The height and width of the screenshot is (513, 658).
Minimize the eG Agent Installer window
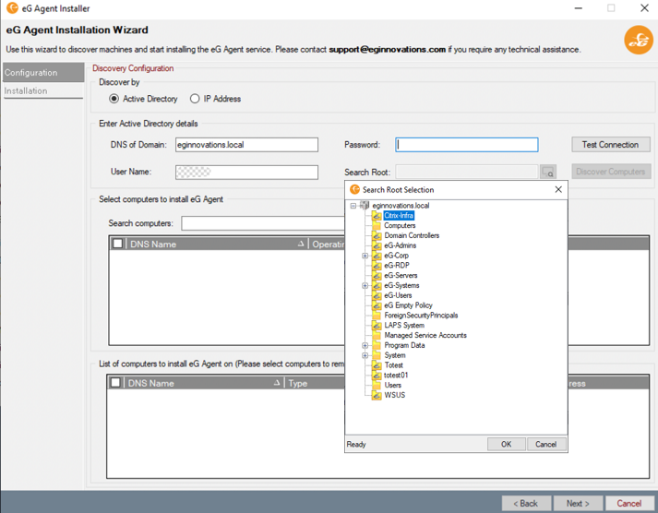click(579, 8)
